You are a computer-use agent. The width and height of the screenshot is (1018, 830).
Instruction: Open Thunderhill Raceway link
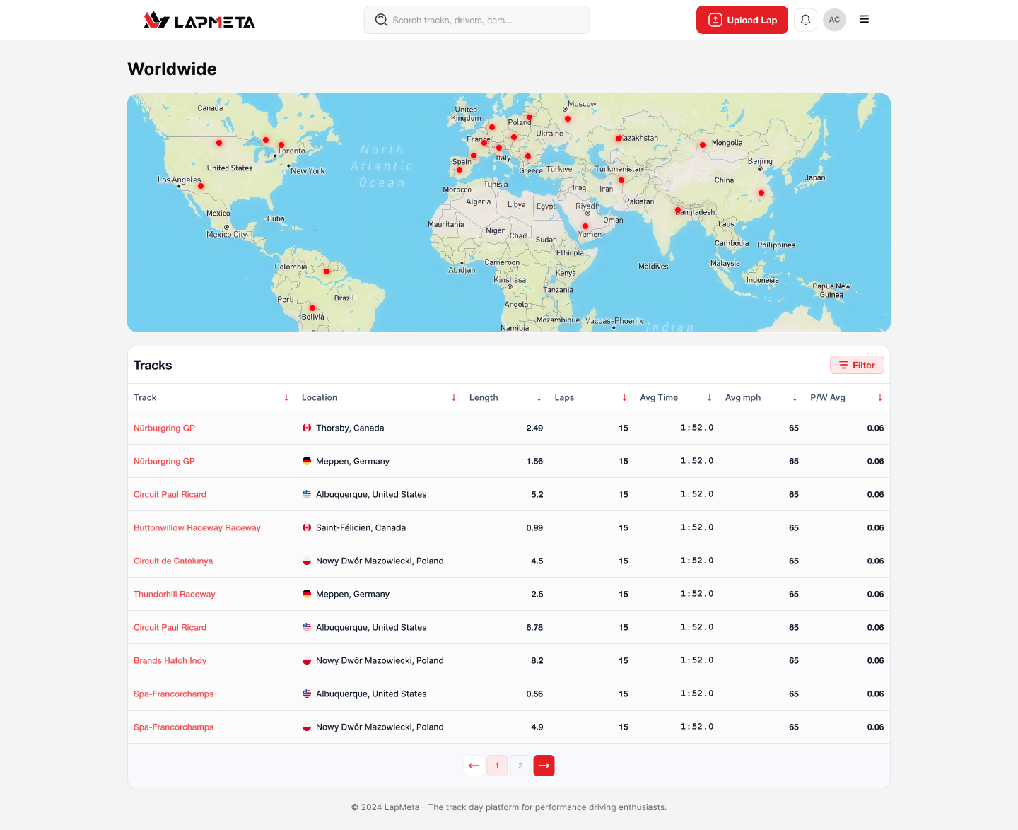coord(175,594)
